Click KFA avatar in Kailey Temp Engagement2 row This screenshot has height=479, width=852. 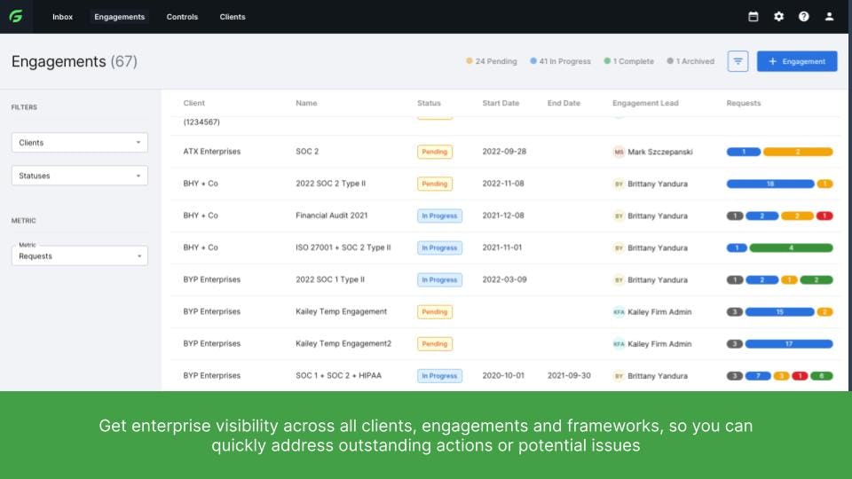(619, 344)
